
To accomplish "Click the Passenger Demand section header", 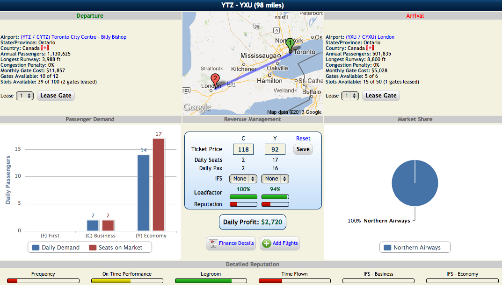I will coord(90,119).
